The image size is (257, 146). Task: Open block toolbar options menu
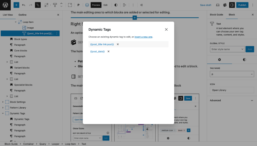tap(133, 5)
